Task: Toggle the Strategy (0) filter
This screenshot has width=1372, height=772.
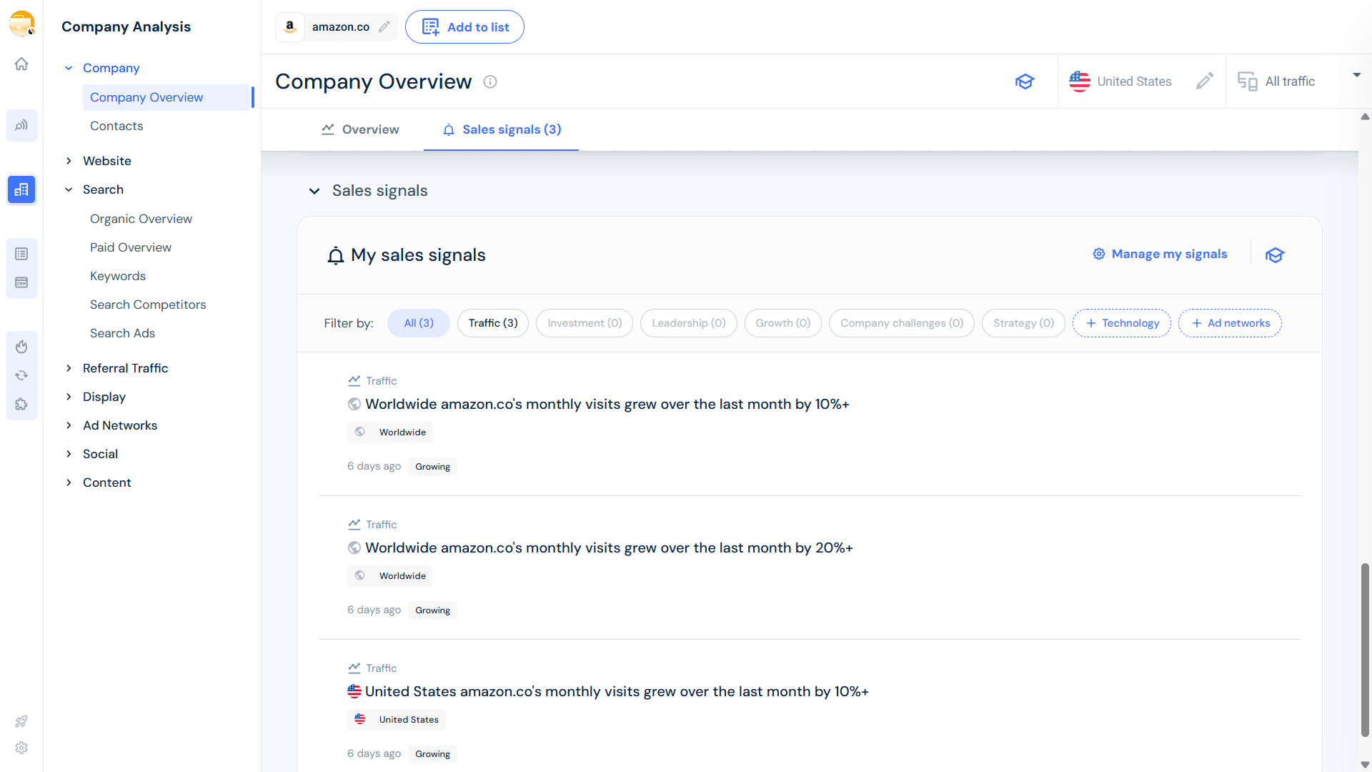Action: (x=1023, y=323)
